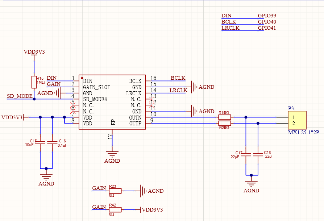Click the GPIO41 net label
Viewport: 324px width, 221px height.
coord(267,28)
